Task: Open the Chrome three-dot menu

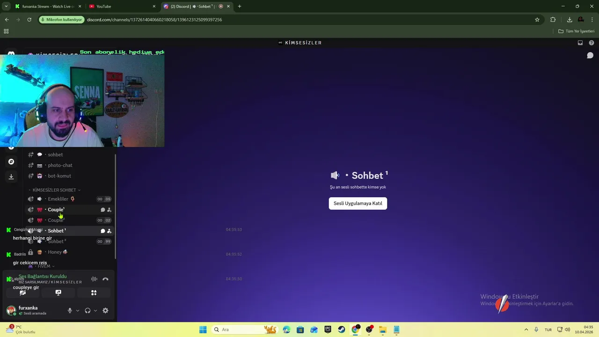Action: tap(592, 20)
